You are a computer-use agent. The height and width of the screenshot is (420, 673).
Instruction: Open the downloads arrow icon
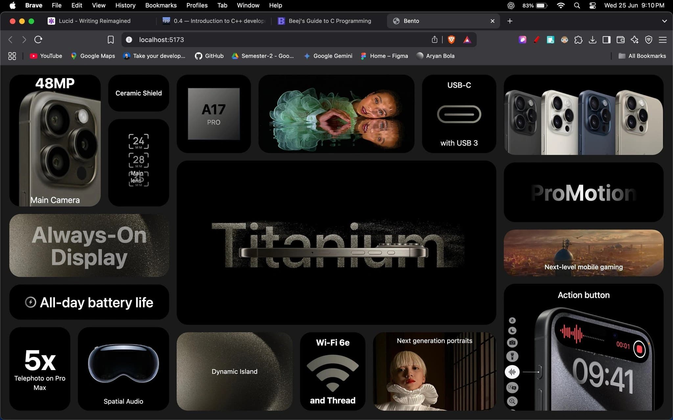[x=592, y=40]
